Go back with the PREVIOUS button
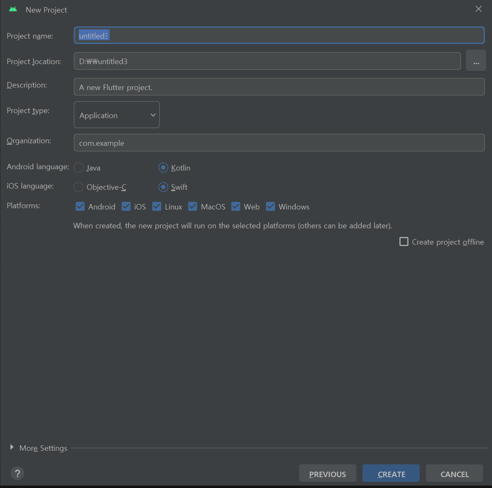Screen dimensions: 492x488 pos(328,473)
